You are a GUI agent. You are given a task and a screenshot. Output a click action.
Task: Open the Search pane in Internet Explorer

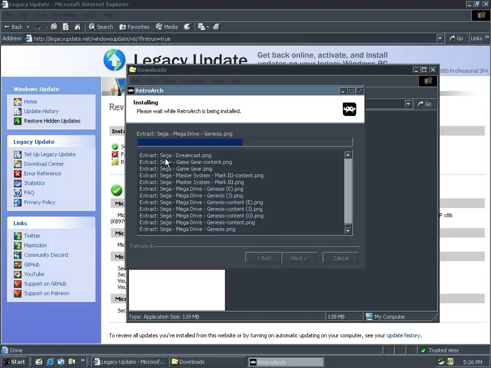coord(101,27)
